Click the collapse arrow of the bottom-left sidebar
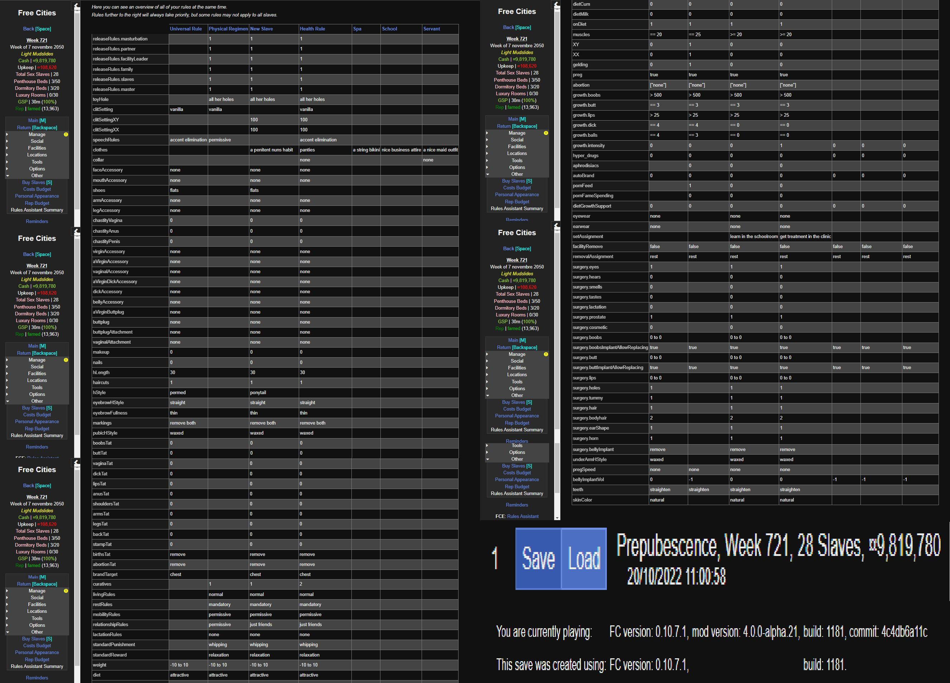 coord(77,462)
